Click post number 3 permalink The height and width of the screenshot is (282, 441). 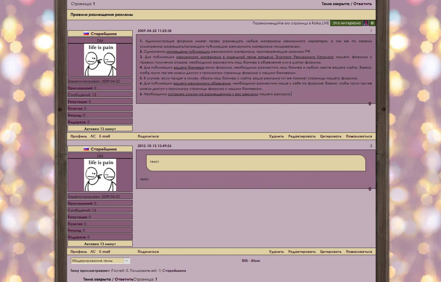coord(371,146)
